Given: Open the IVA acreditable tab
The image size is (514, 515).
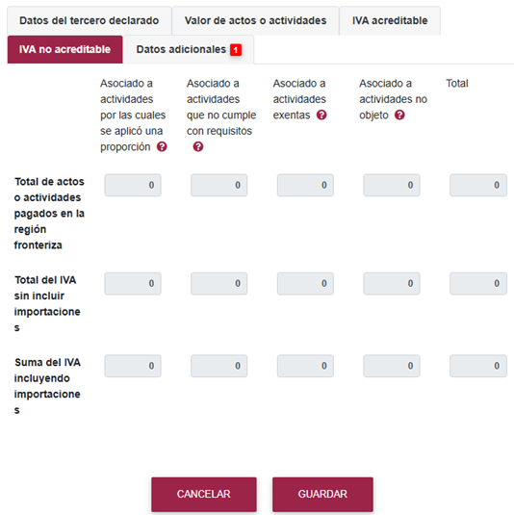Looking at the screenshot, I should 390,20.
